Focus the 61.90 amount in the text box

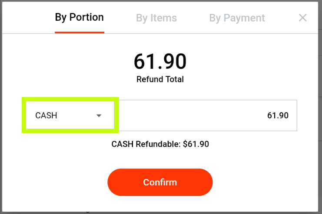(278, 116)
